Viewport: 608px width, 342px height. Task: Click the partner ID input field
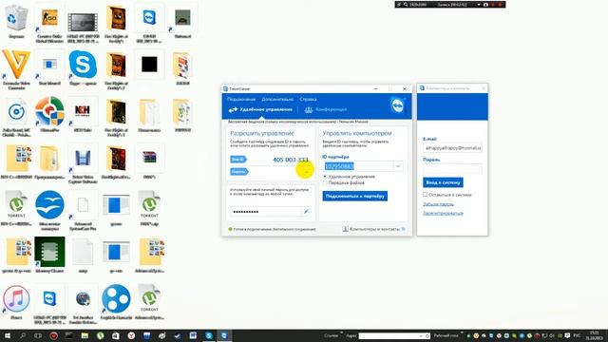point(358,166)
